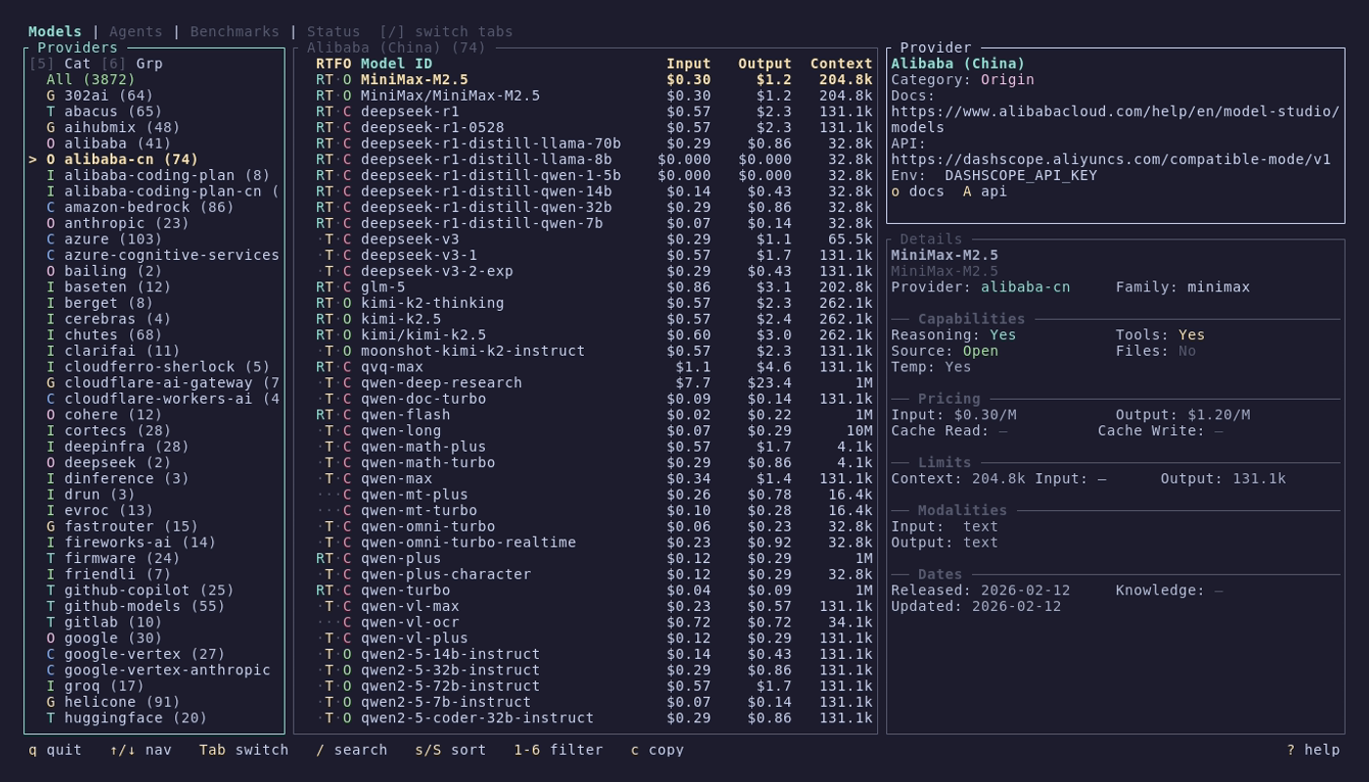Click the 'A api' shortcut

tap(985, 192)
